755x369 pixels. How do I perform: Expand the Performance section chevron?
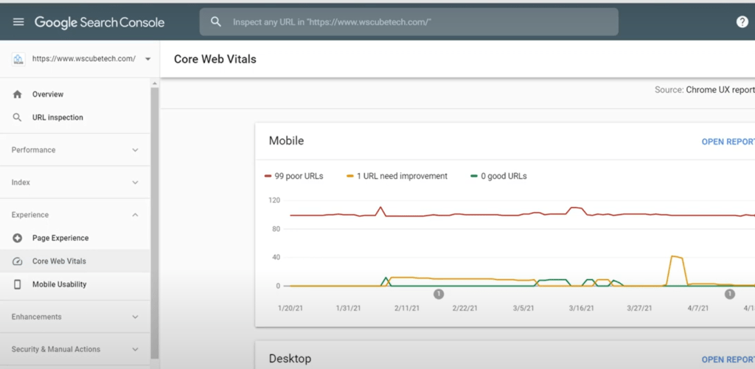point(136,150)
